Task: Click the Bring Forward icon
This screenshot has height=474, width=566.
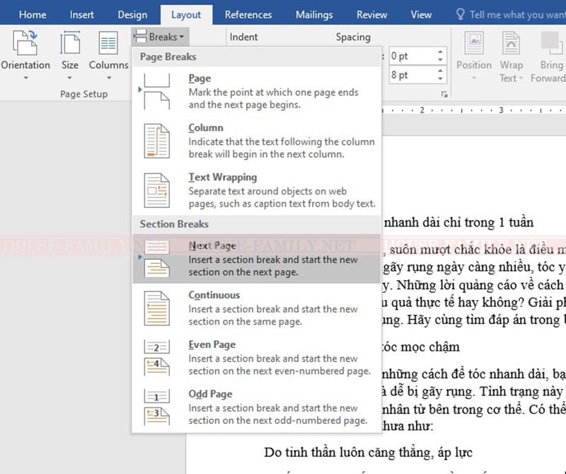Action: [x=552, y=43]
